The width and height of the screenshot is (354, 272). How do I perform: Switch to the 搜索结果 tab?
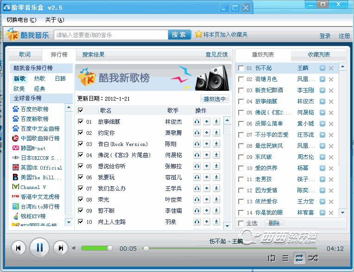93,55
